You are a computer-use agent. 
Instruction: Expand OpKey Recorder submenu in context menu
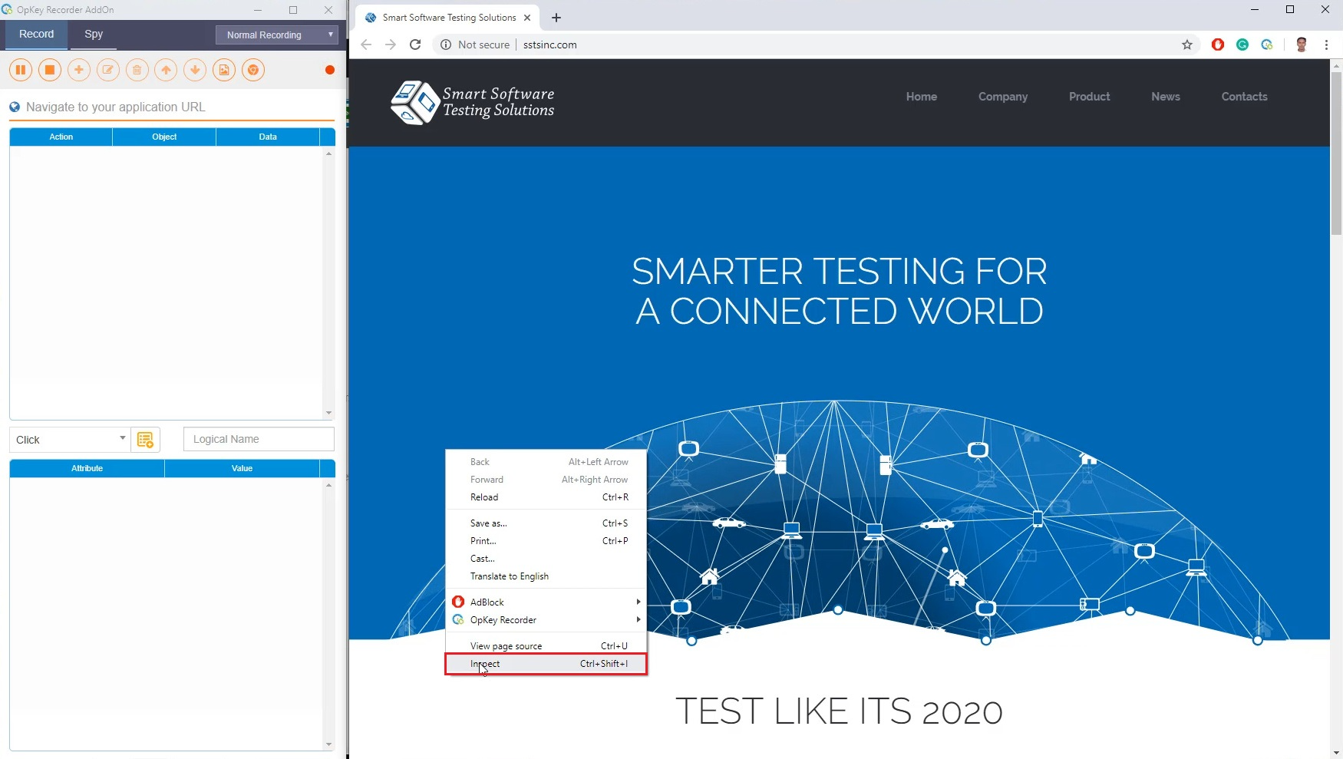(546, 620)
